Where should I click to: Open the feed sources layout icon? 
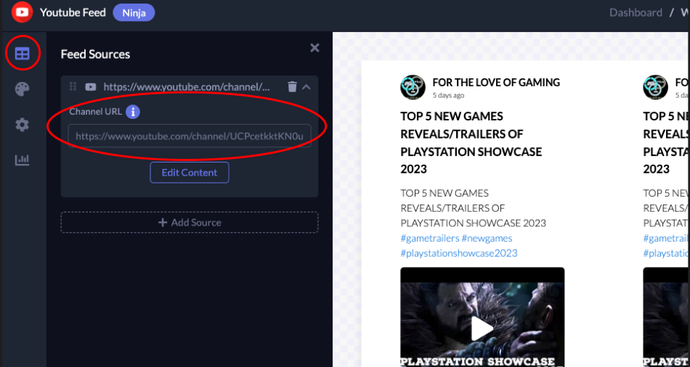pyautogui.click(x=23, y=54)
